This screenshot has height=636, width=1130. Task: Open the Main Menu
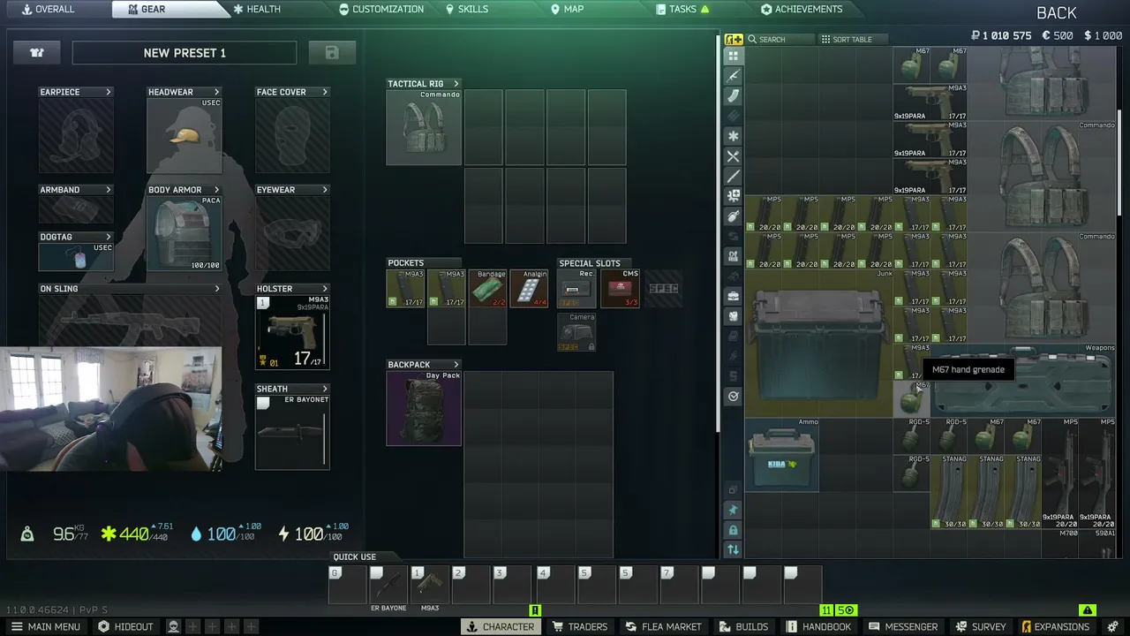point(46,626)
